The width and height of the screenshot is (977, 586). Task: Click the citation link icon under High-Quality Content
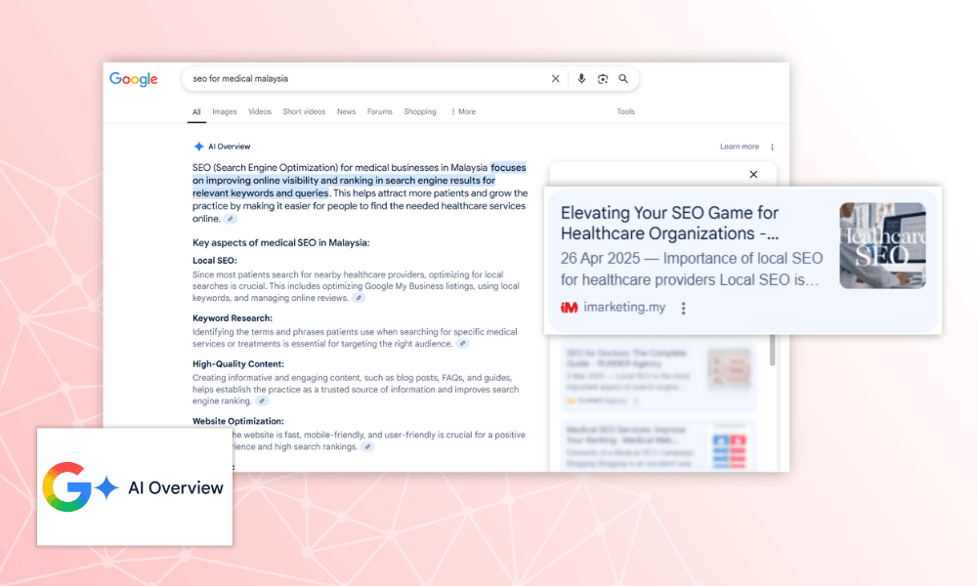pos(262,400)
